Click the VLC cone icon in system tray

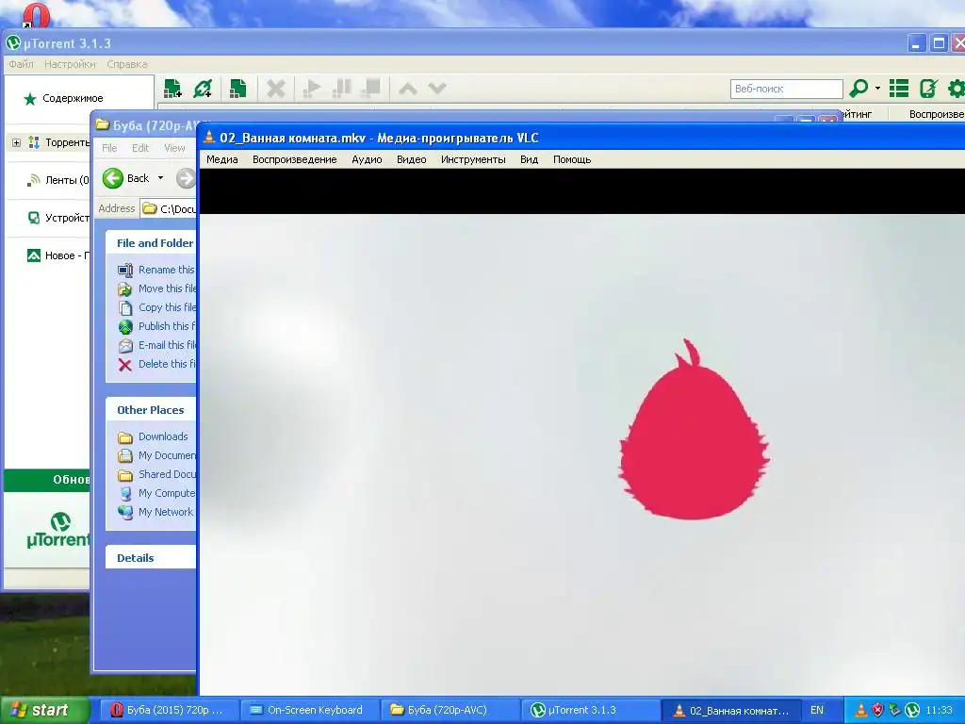coord(861,710)
